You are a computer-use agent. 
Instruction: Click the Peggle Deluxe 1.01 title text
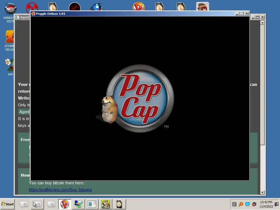point(51,14)
